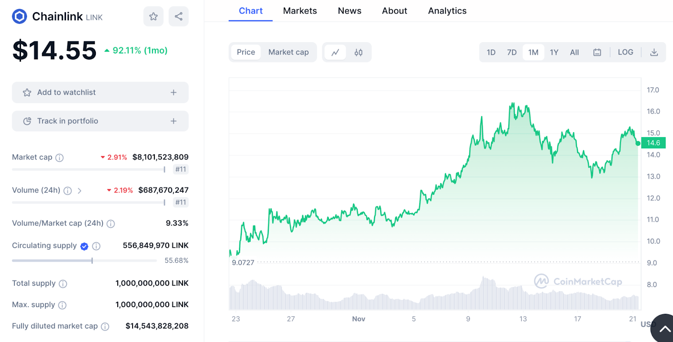Click 9.33% volume/market cap value
673x342 pixels.
177,223
